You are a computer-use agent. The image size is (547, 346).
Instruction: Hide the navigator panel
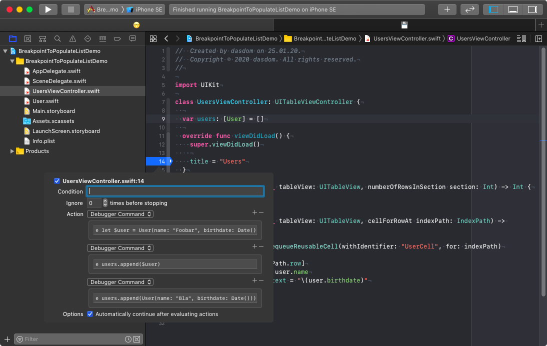[x=493, y=9]
